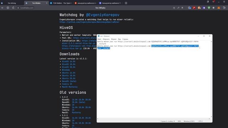
Task: Open the sidebar panel icon at toolbar end
Action: [224, 8]
